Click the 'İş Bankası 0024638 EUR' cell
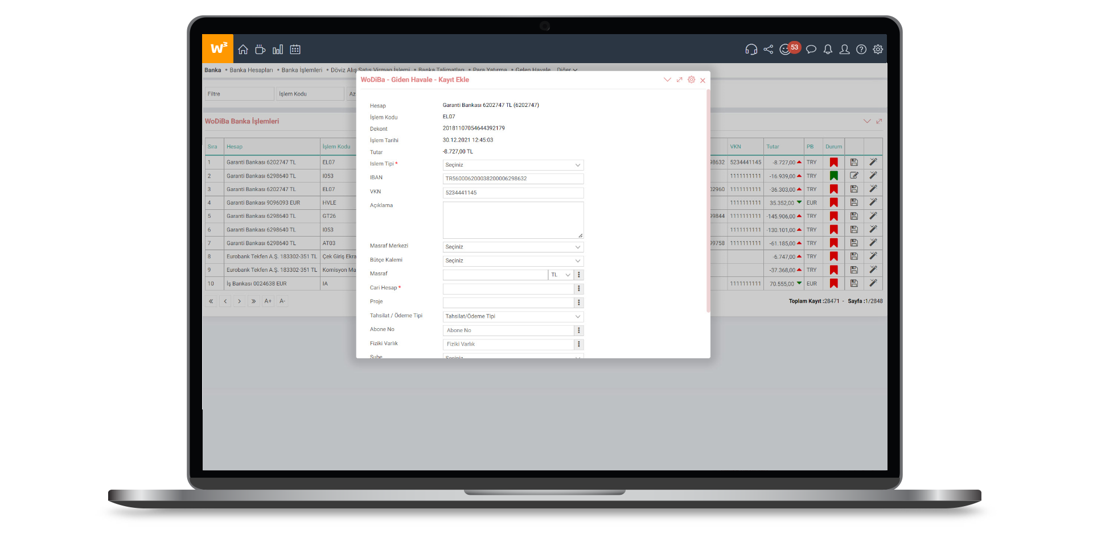Screen dimensions: 1093x534 [x=272, y=283]
